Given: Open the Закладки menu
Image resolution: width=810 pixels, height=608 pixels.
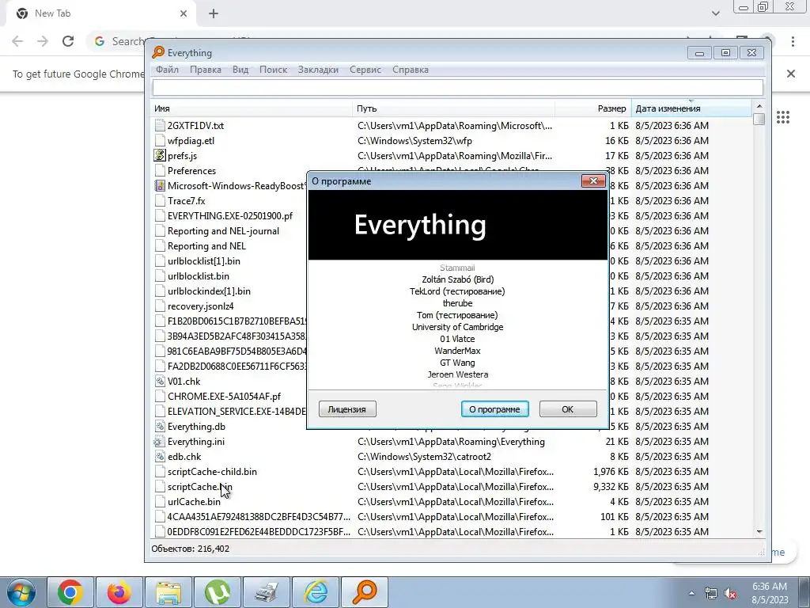Looking at the screenshot, I should [318, 70].
